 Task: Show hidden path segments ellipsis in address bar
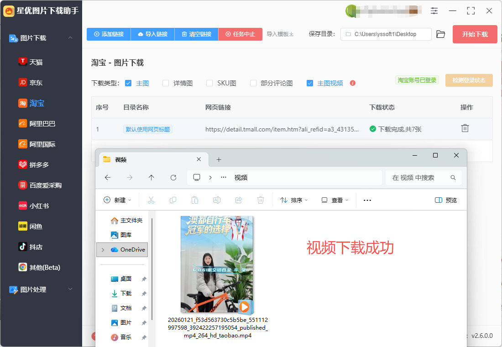[224, 178]
